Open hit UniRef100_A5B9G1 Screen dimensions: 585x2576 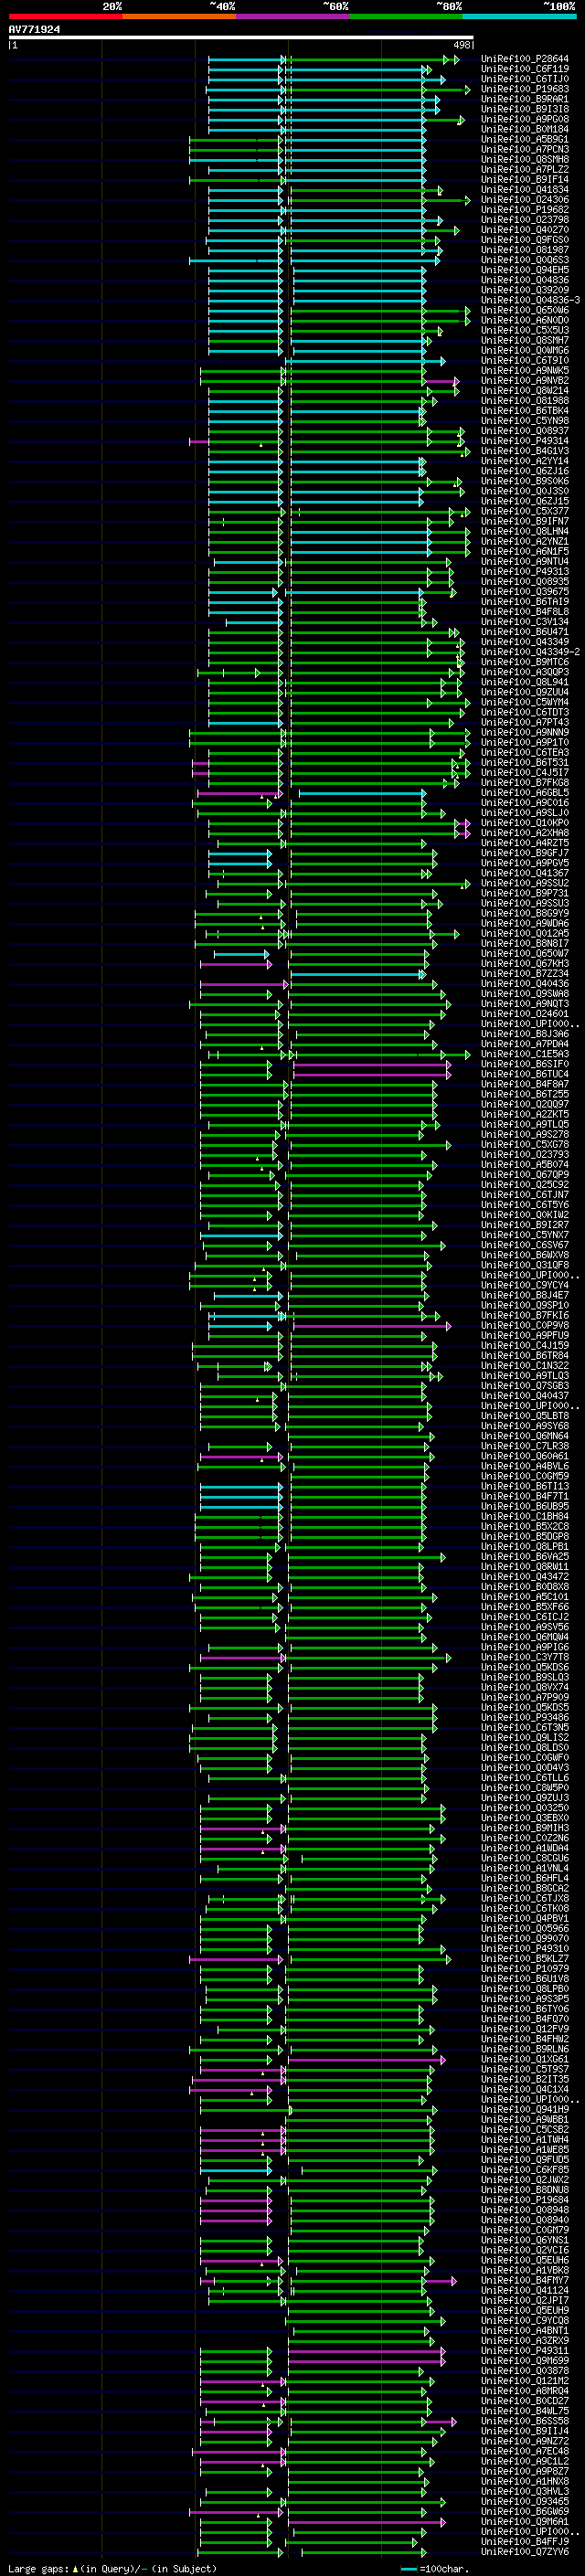click(525, 139)
